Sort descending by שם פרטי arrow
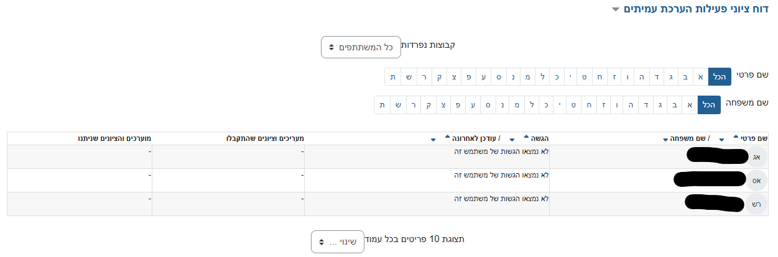 [x=722, y=140]
